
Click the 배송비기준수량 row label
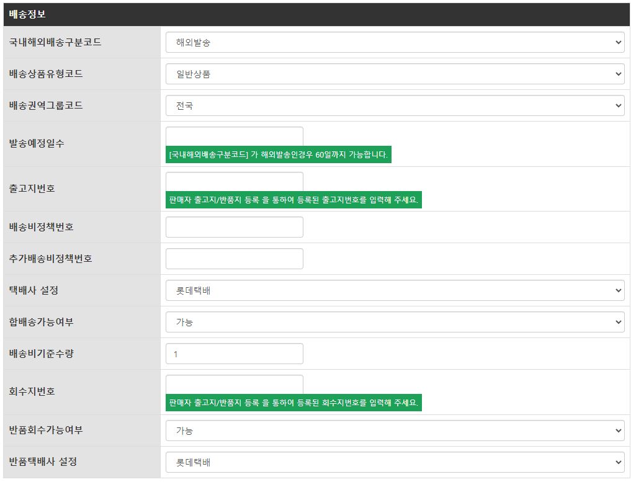click(41, 354)
